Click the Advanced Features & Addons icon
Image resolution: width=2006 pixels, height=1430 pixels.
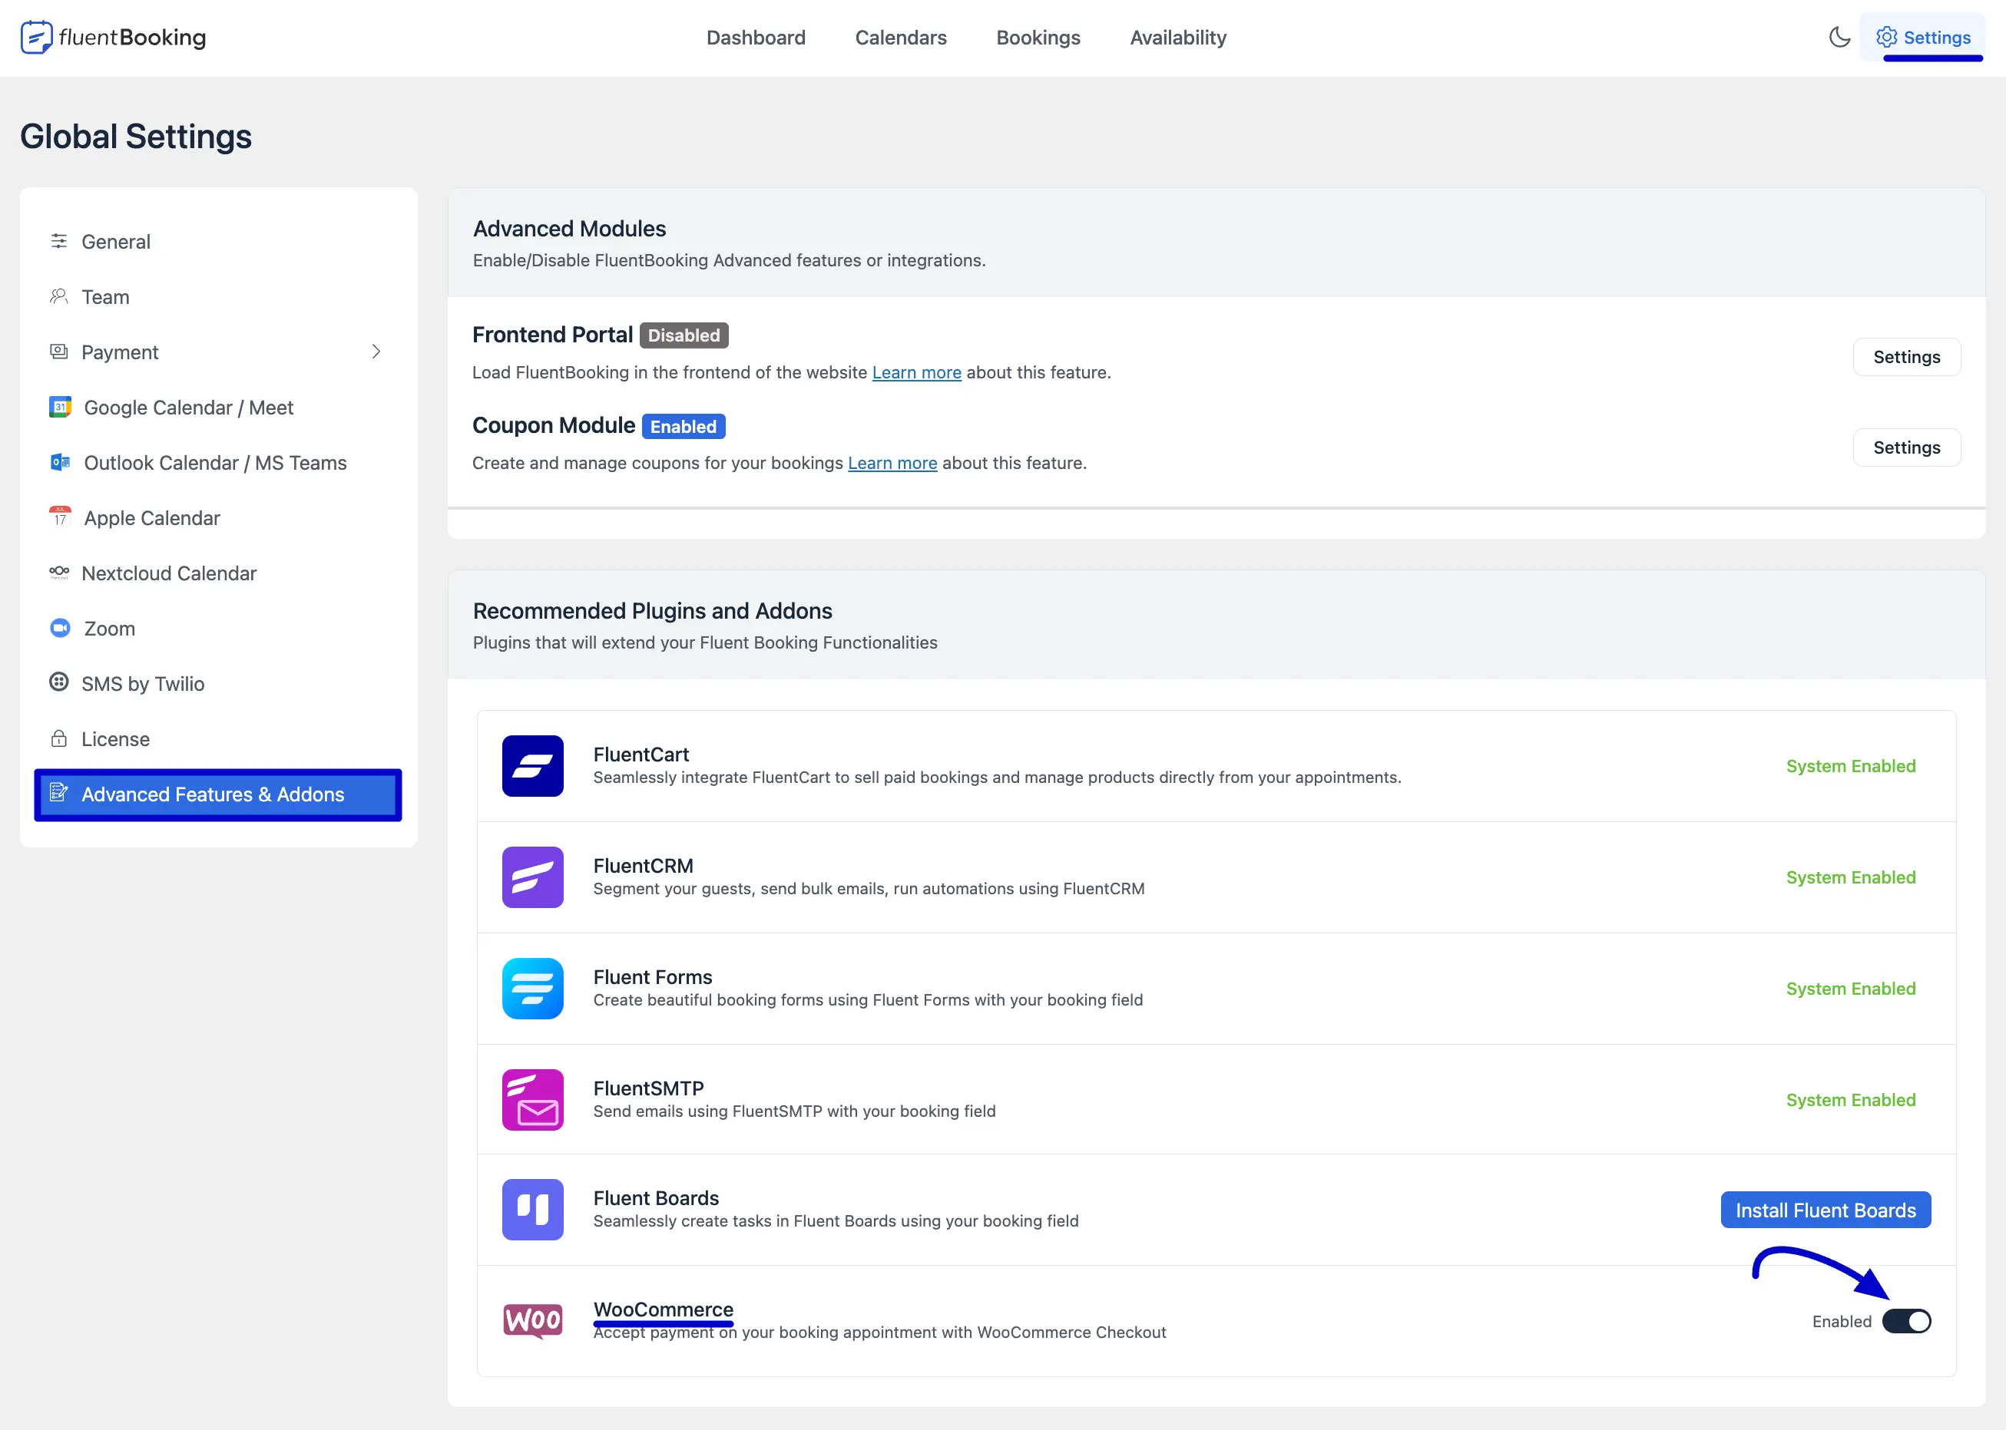(59, 792)
